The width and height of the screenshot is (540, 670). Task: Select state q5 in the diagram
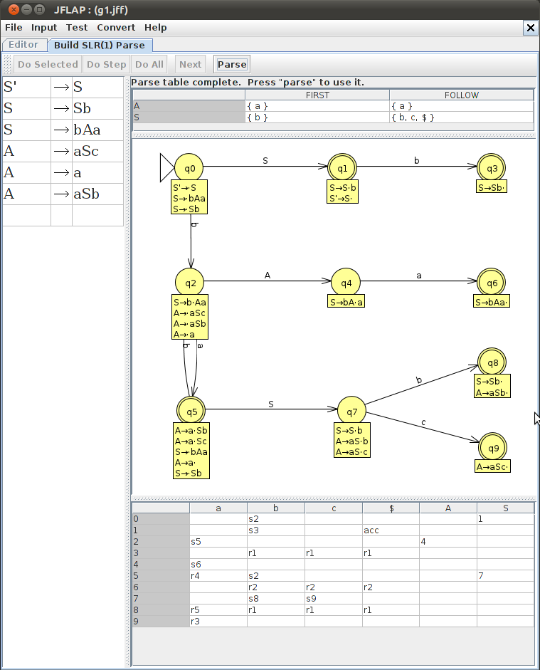tap(191, 412)
